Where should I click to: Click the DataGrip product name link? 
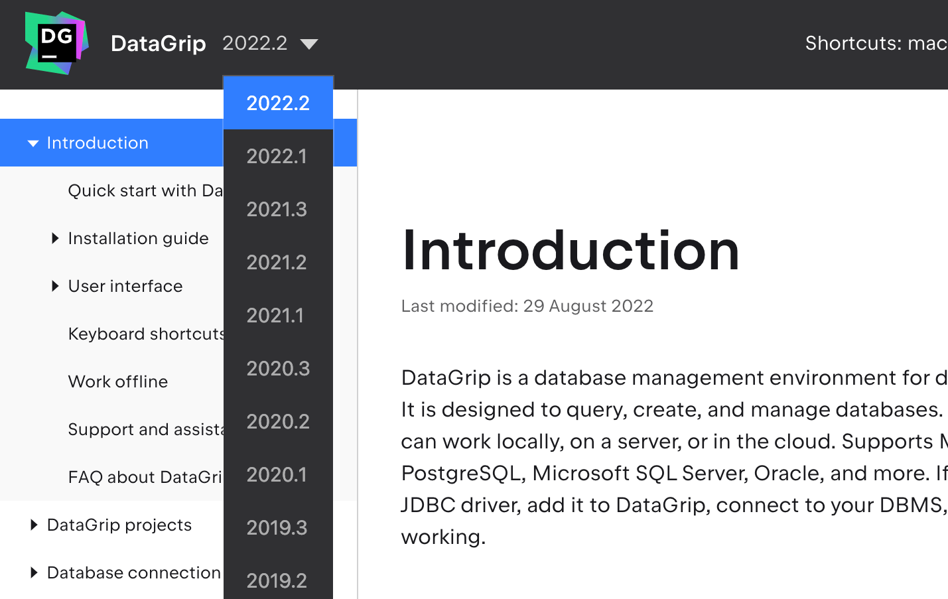[158, 44]
